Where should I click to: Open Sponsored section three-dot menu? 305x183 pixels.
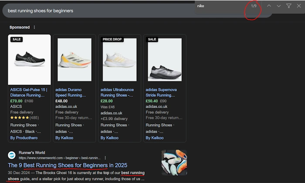(x=34, y=27)
